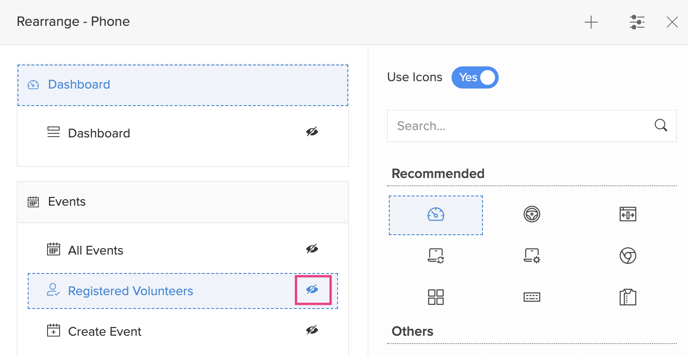
Task: Toggle visibility of All Events
Action: point(313,249)
